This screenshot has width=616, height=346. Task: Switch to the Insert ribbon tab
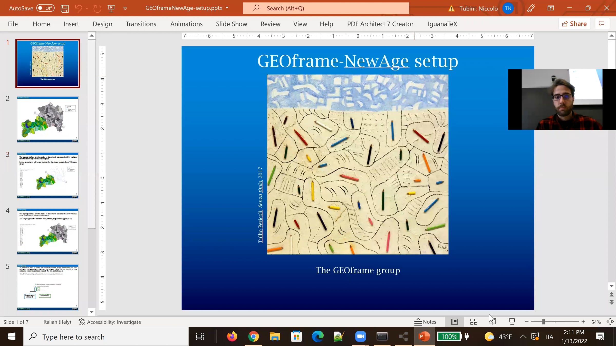point(71,24)
